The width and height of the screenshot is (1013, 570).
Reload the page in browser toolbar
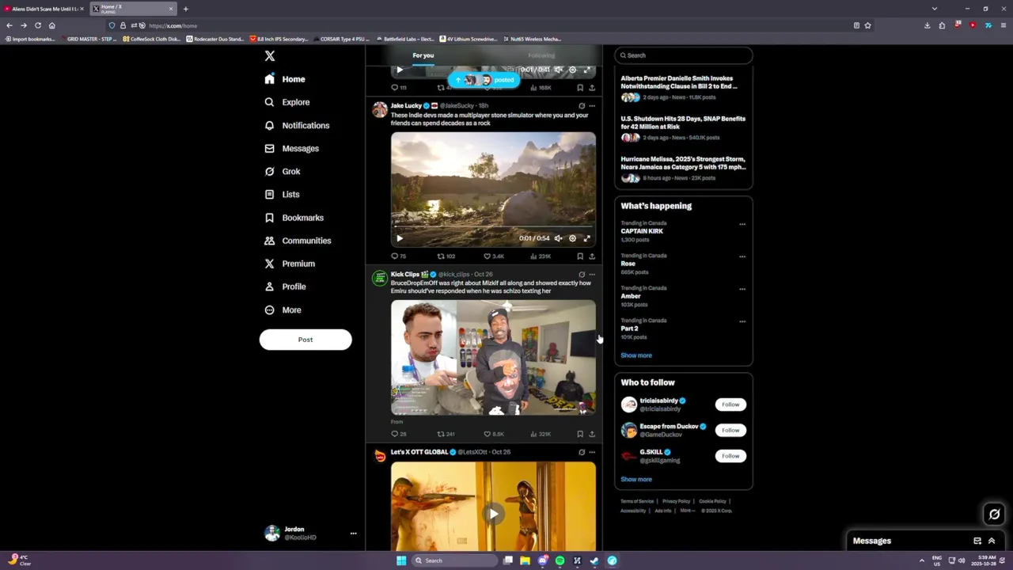tap(37, 25)
